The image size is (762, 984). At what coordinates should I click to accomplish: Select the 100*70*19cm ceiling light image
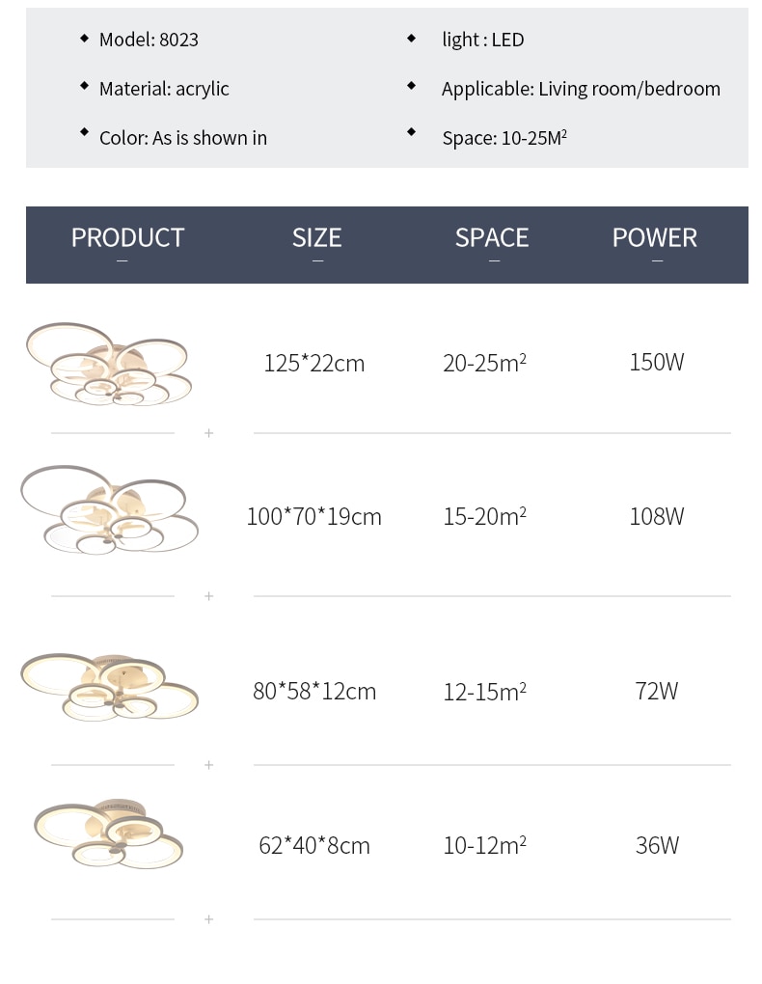click(109, 509)
